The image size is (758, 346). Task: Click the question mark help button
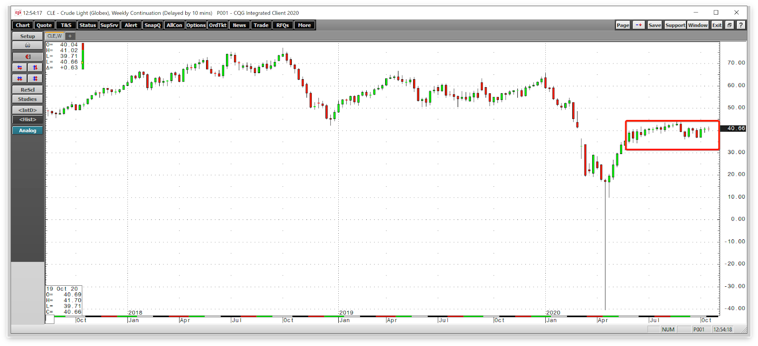click(x=741, y=25)
